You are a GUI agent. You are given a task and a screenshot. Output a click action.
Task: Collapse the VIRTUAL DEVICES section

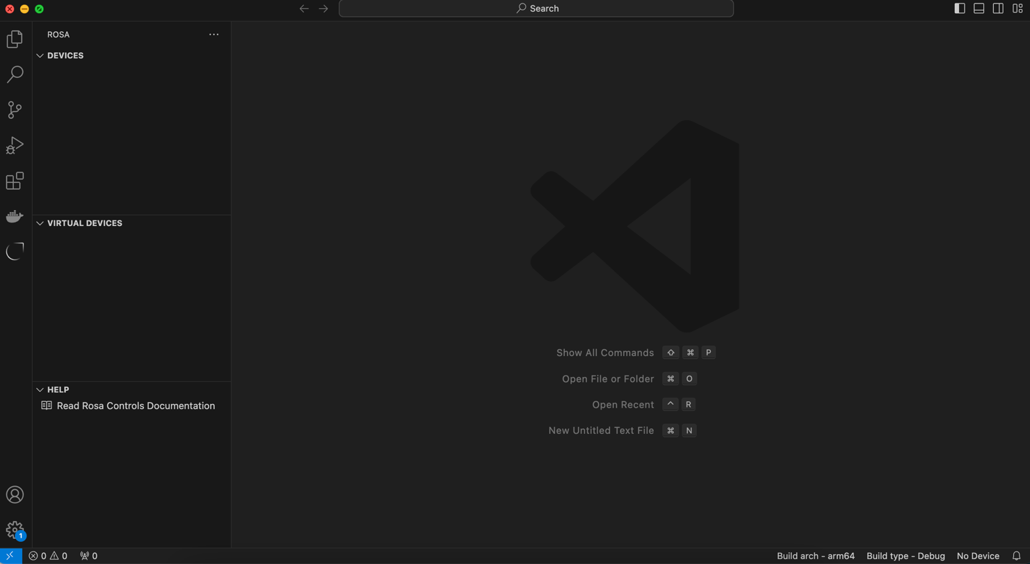click(84, 223)
